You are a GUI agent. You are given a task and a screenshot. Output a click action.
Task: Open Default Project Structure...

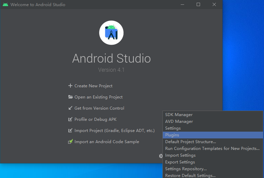click(x=213, y=142)
